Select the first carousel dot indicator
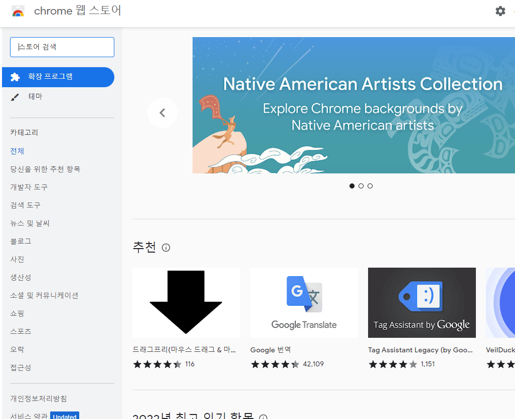 [352, 186]
